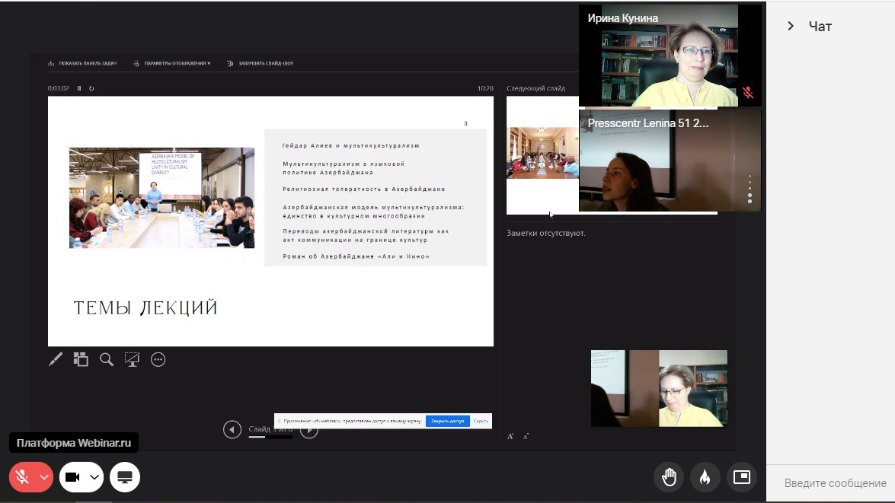The width and height of the screenshot is (895, 503).
Task: Click the screen sharing monitor button
Action: coord(125,477)
